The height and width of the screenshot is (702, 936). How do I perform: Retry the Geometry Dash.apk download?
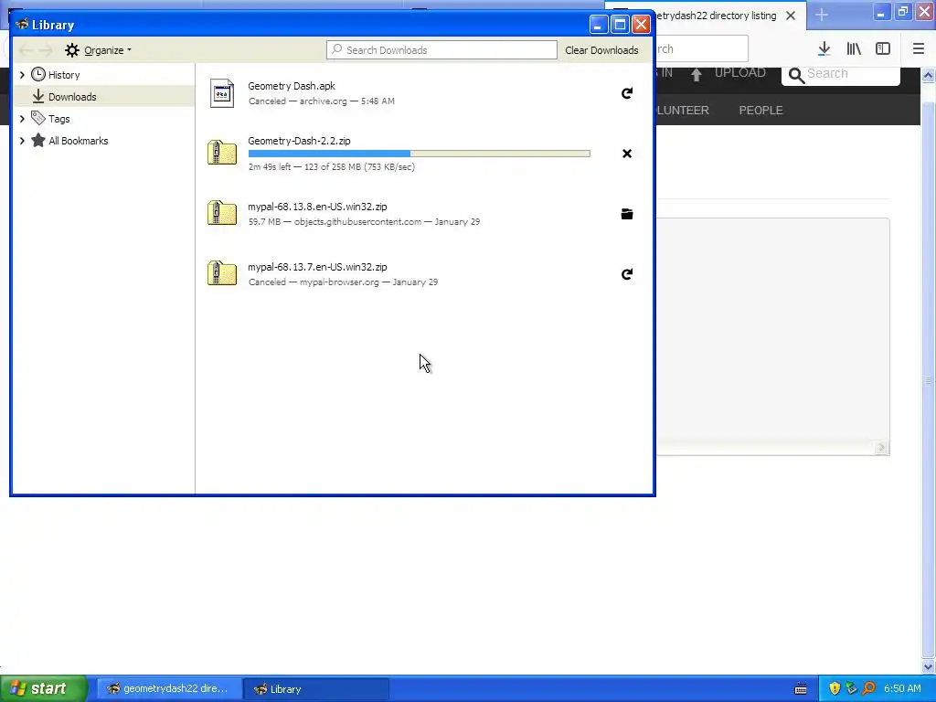pos(627,93)
